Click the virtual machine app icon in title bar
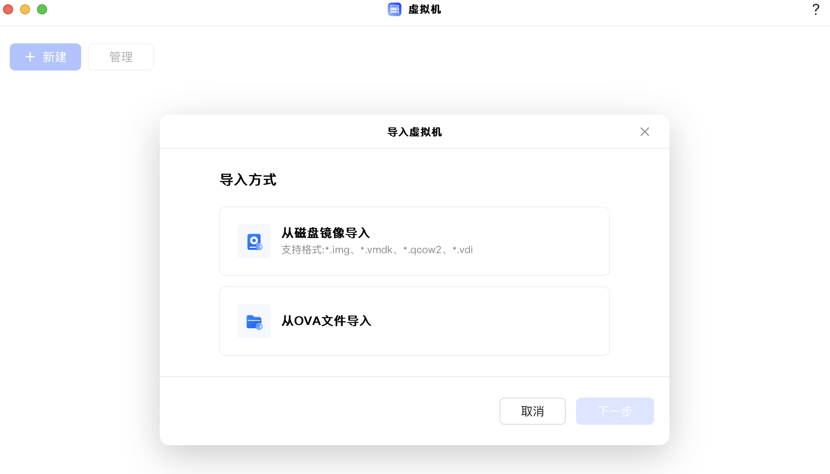830x474 pixels. [x=395, y=9]
